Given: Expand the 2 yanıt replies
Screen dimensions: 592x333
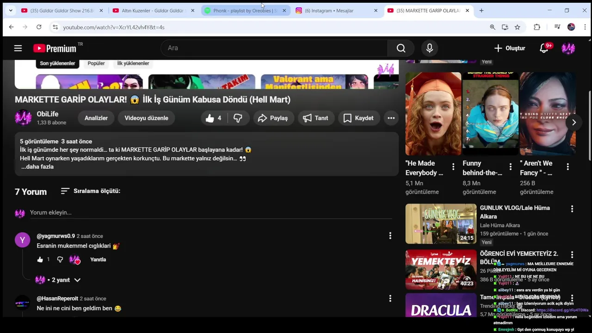Looking at the screenshot, I should [x=58, y=280].
